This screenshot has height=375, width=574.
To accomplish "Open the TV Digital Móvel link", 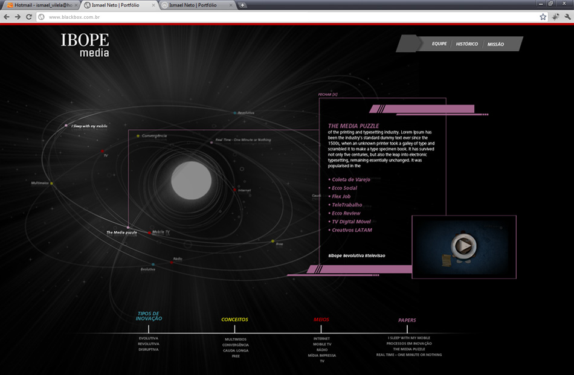I will [351, 222].
